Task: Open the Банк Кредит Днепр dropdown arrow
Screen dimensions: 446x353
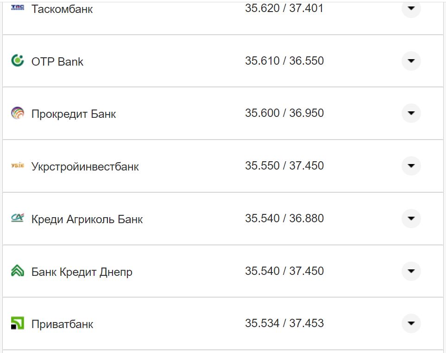Action: tap(410, 272)
